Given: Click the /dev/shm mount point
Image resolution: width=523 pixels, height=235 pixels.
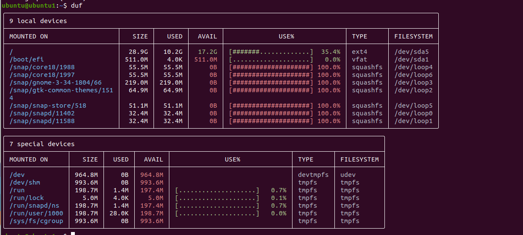Looking at the screenshot, I should click(x=25, y=182).
